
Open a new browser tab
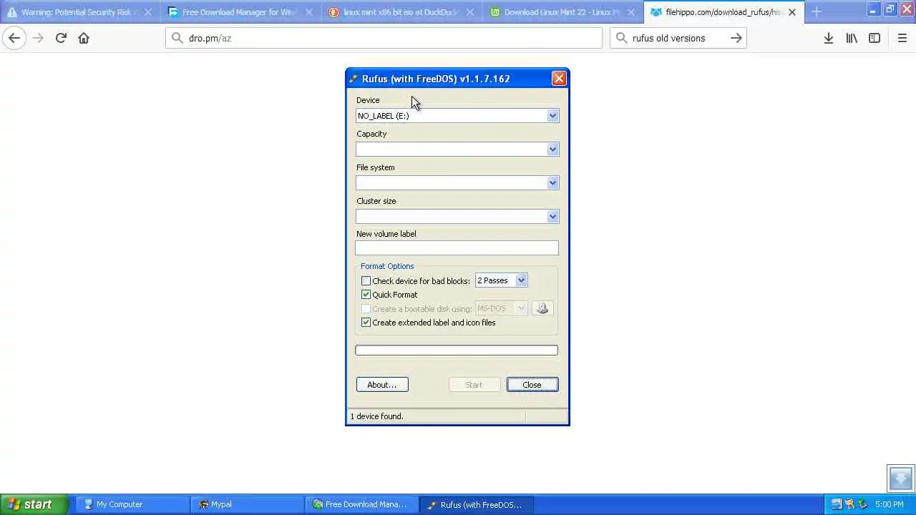click(817, 12)
